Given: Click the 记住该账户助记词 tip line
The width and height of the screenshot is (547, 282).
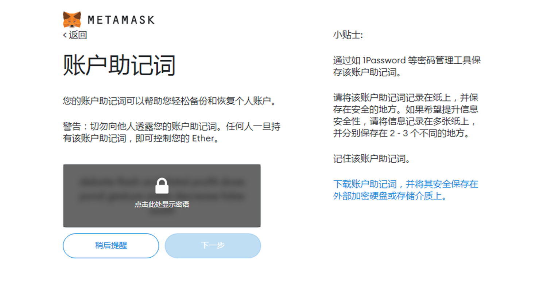Looking at the screenshot, I should pos(369,159).
